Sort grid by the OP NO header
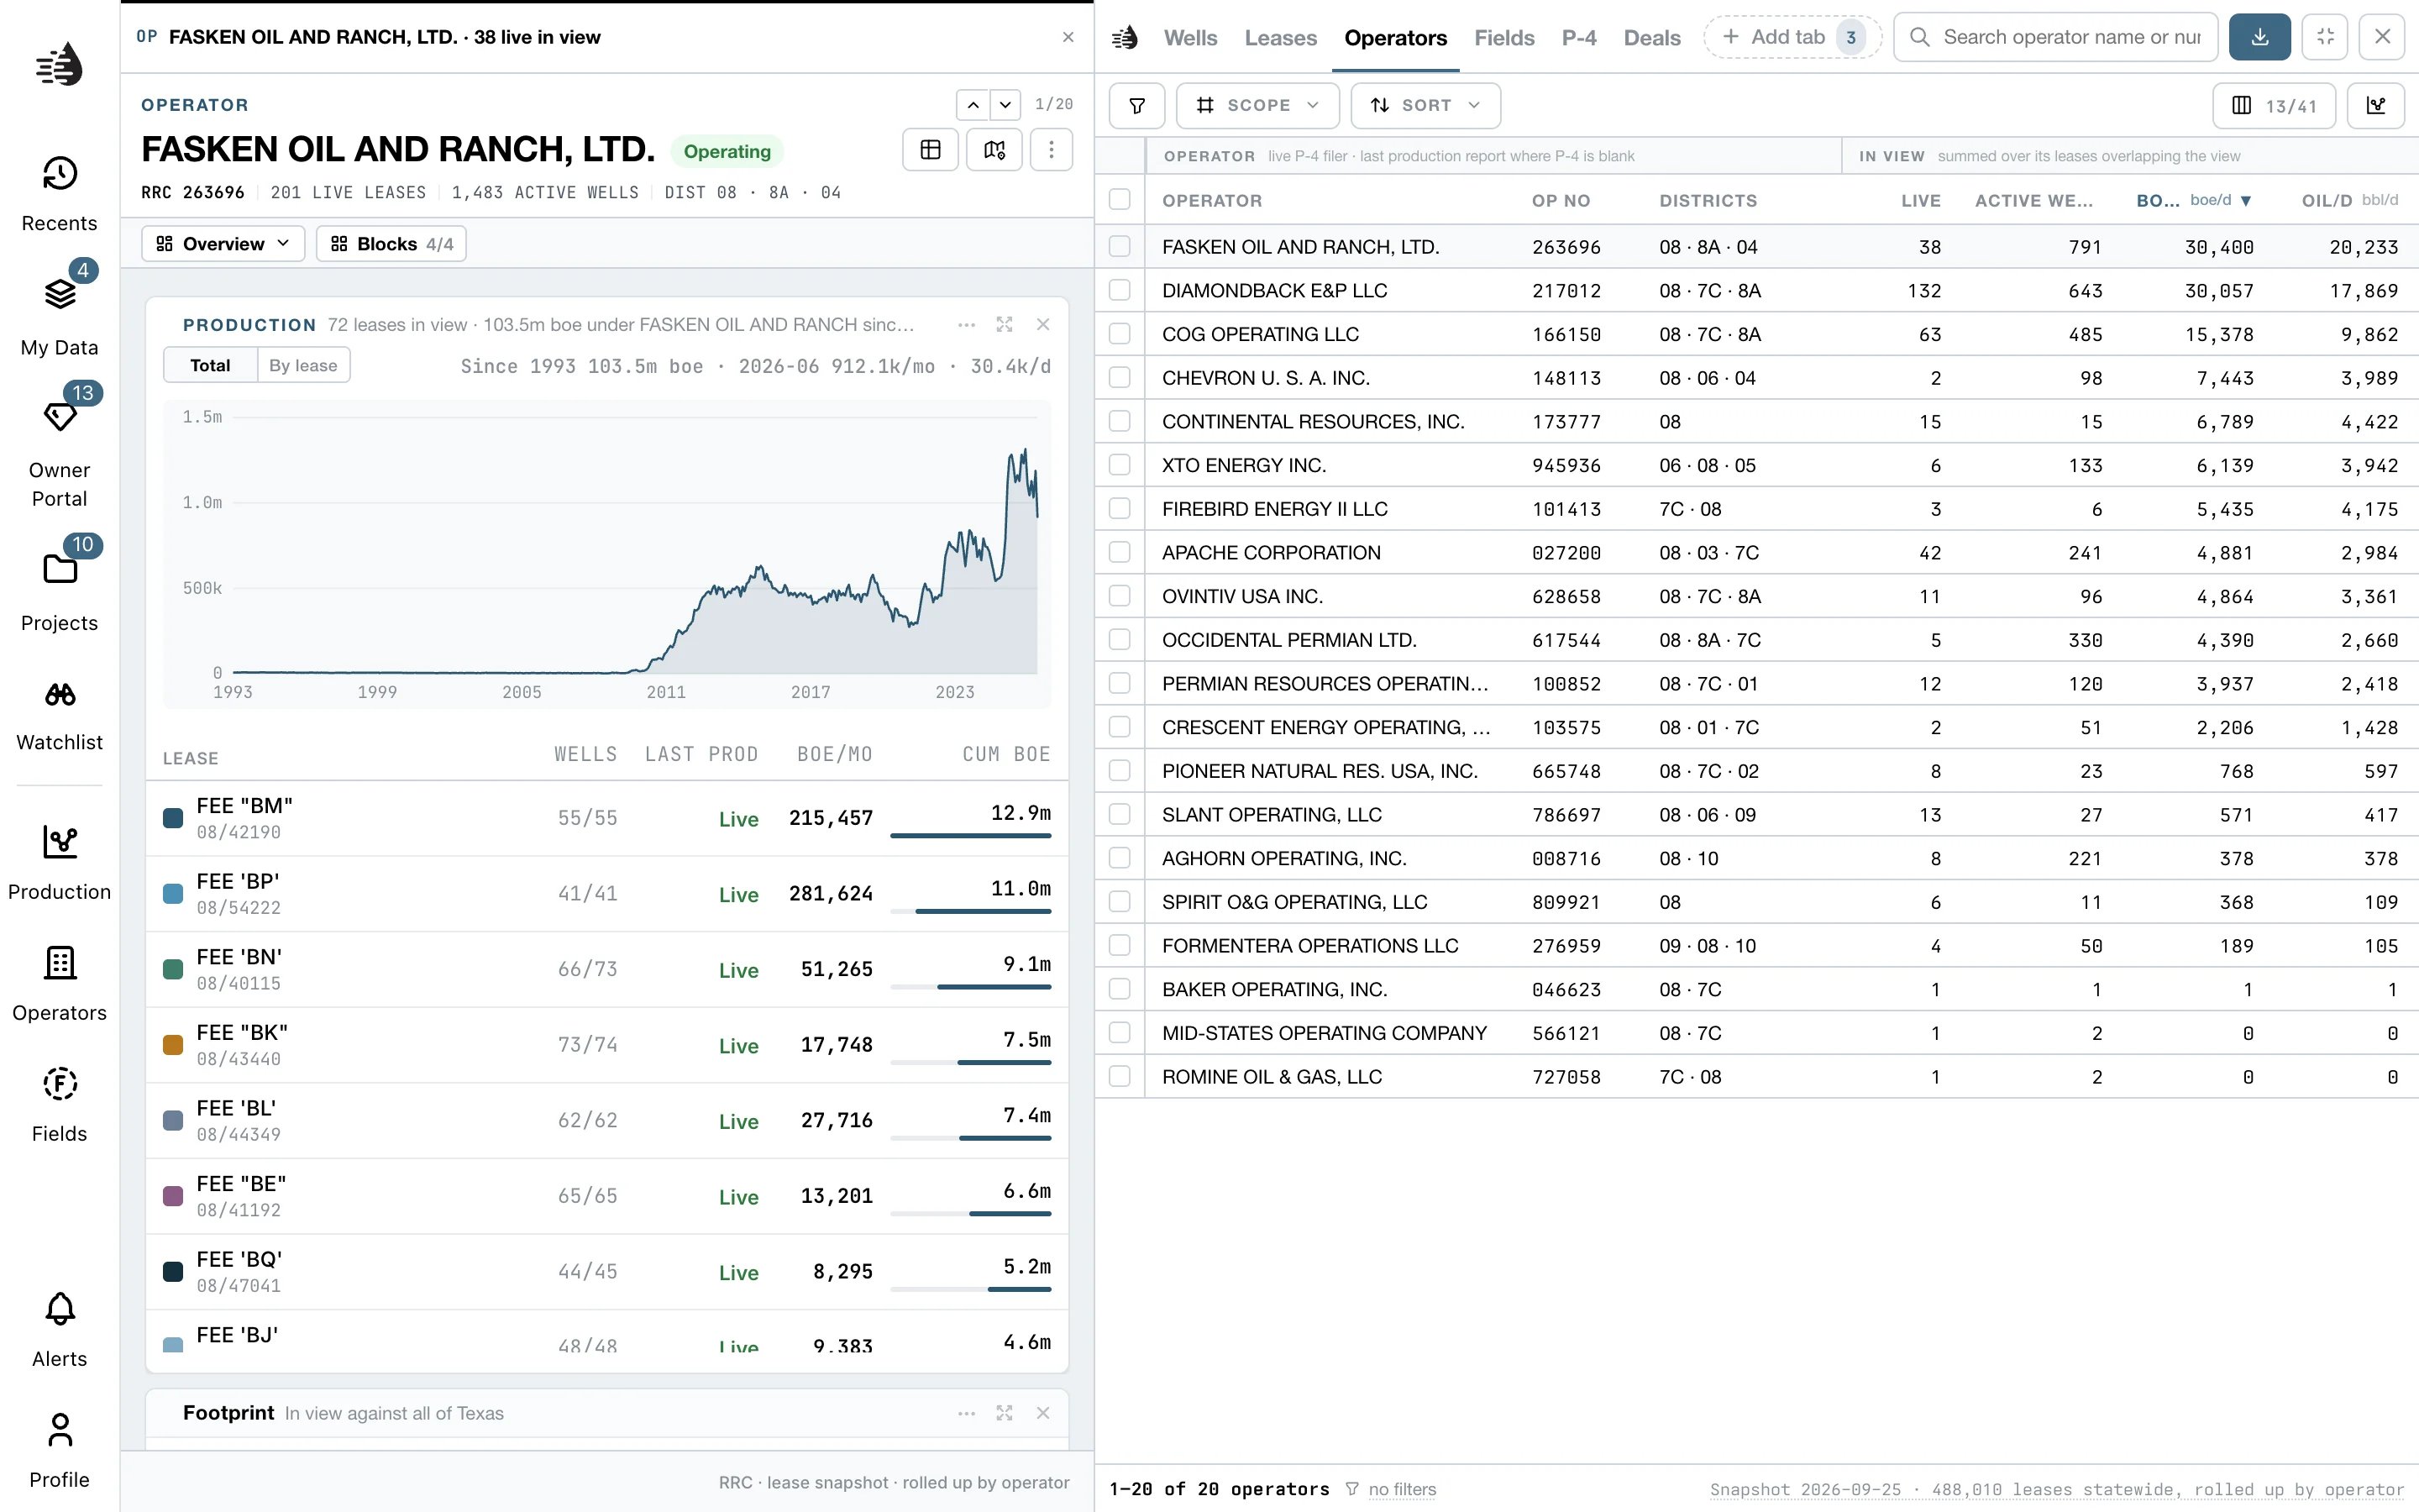 tap(1561, 200)
